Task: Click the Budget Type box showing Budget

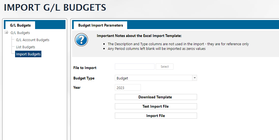Action: click(153, 78)
